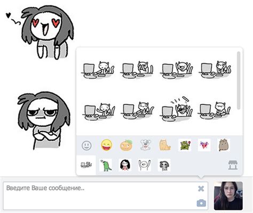Select the black-haired girl sticker pack
Screen dimensions: 253x213
click(125, 165)
